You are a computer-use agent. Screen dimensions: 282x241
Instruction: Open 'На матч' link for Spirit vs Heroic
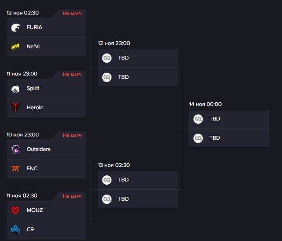(x=72, y=74)
